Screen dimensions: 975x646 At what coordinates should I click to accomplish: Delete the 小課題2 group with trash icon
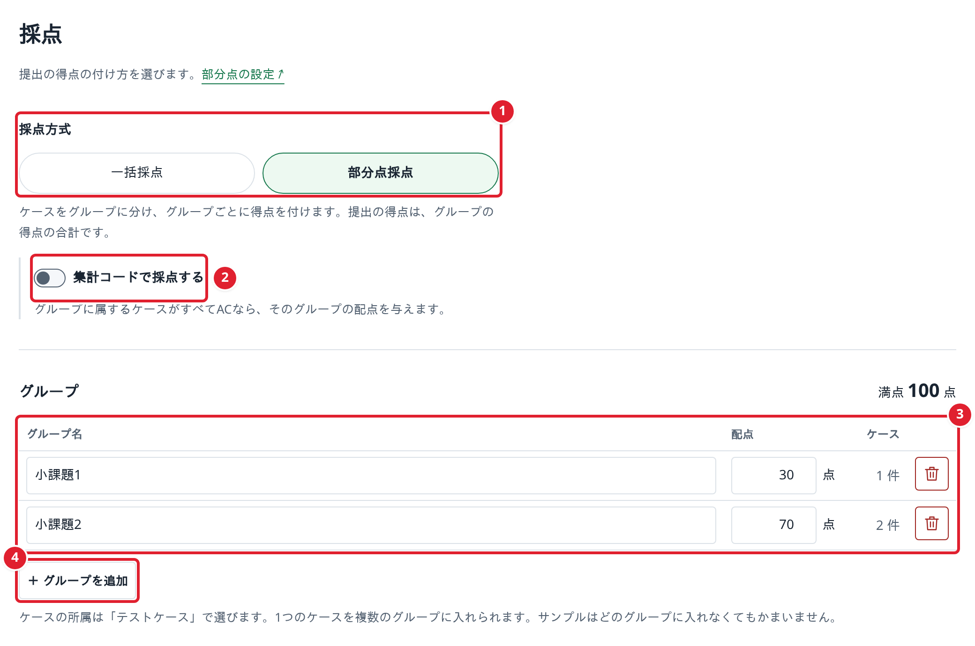coord(931,523)
